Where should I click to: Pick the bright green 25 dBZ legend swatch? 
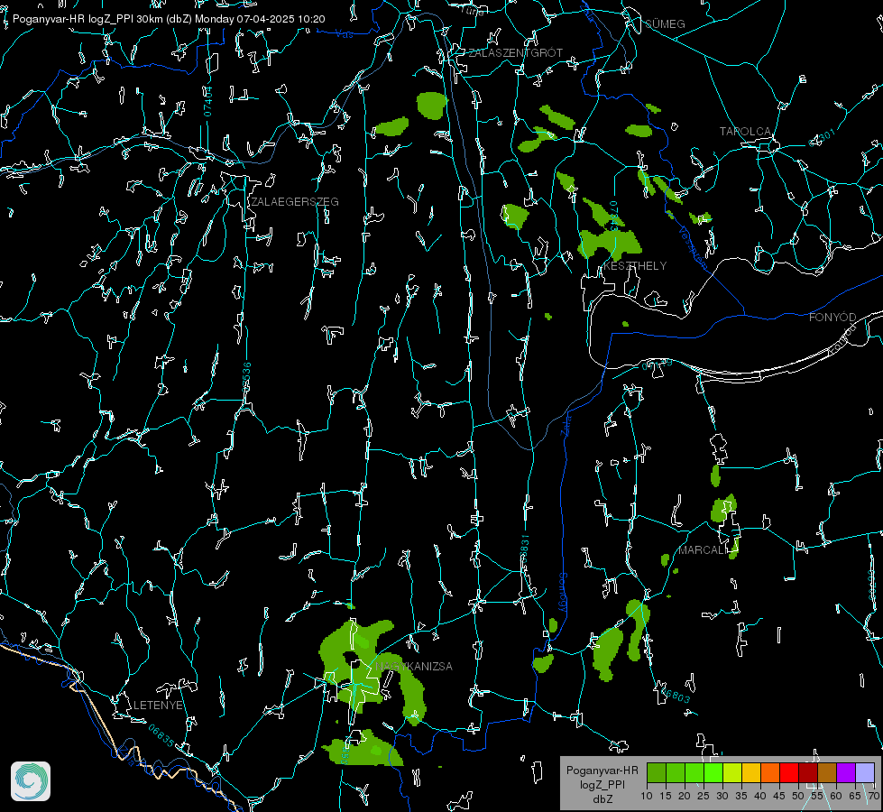tap(713, 772)
